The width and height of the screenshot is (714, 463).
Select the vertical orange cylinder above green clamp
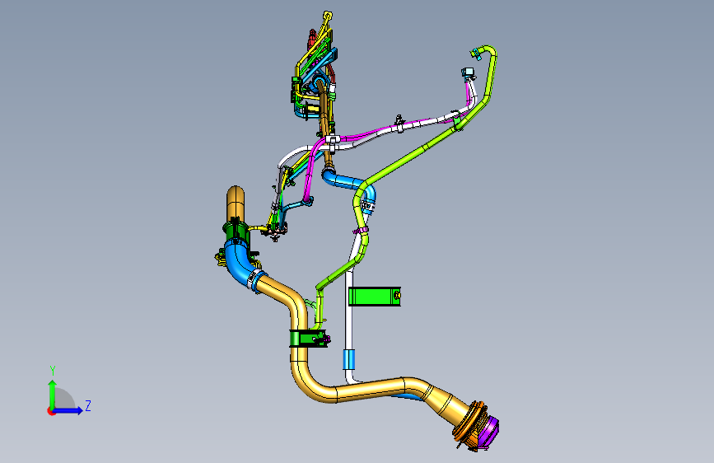coord(236,204)
